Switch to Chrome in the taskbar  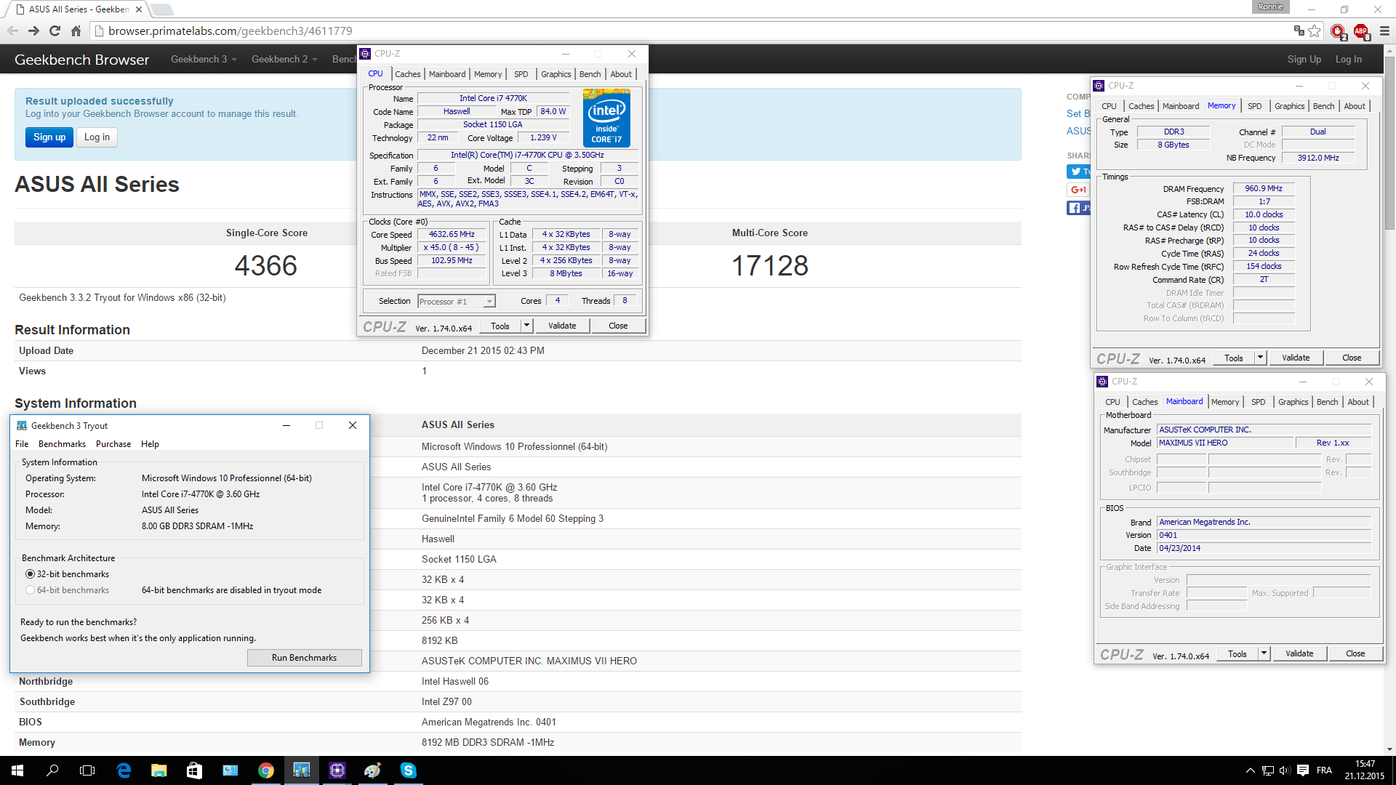tap(266, 770)
